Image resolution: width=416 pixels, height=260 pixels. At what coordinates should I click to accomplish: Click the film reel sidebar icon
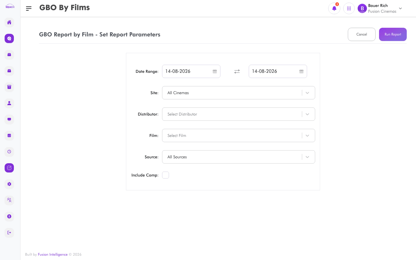tap(9, 38)
